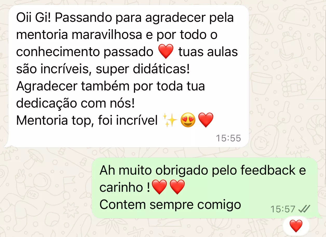326x237 pixels.
Task: Click the red heart after "conhecimento passado"
Action: [x=166, y=52]
